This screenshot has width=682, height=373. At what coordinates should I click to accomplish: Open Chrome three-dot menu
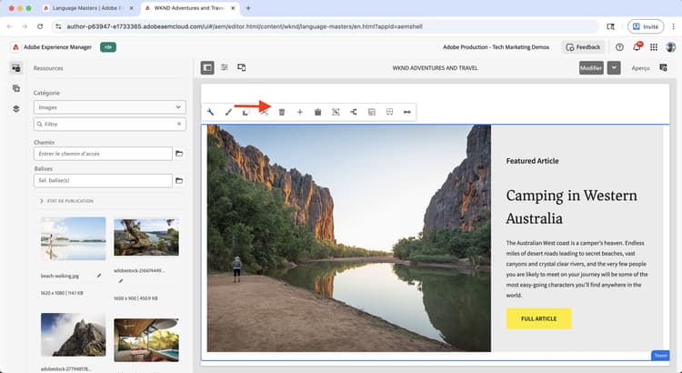674,26
